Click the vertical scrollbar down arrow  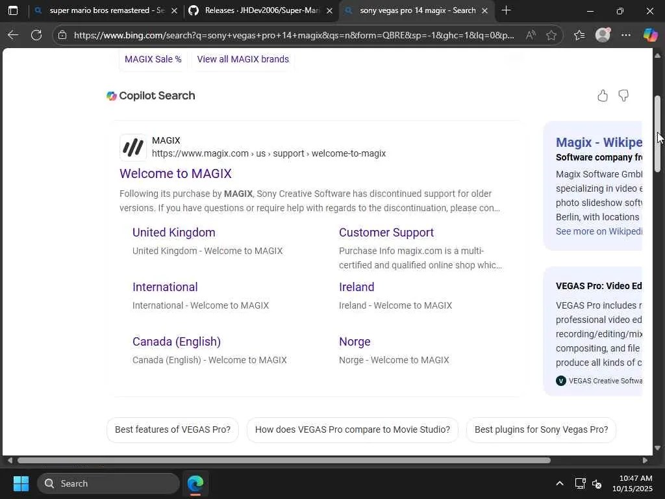click(657, 448)
